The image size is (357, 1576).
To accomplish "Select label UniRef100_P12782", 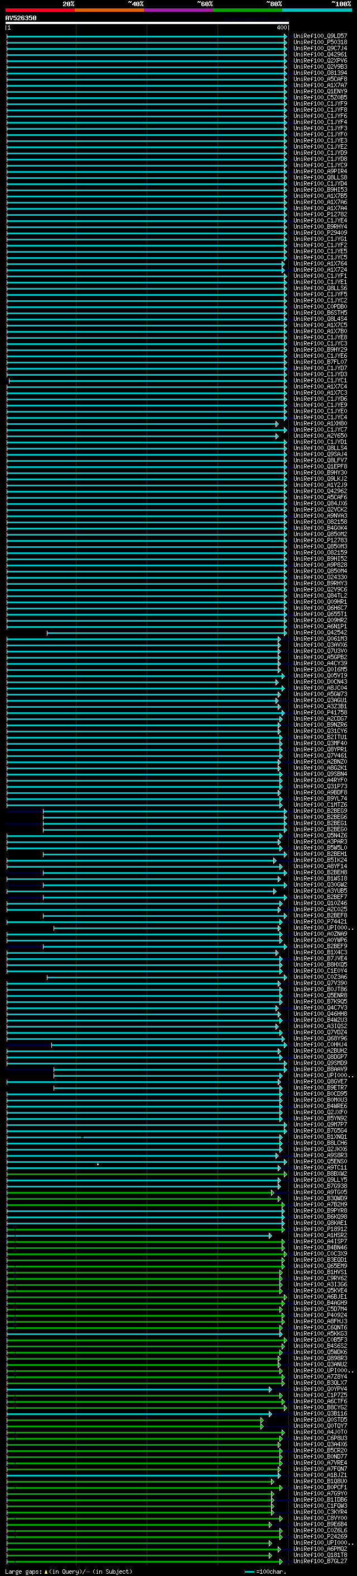I will tap(320, 215).
